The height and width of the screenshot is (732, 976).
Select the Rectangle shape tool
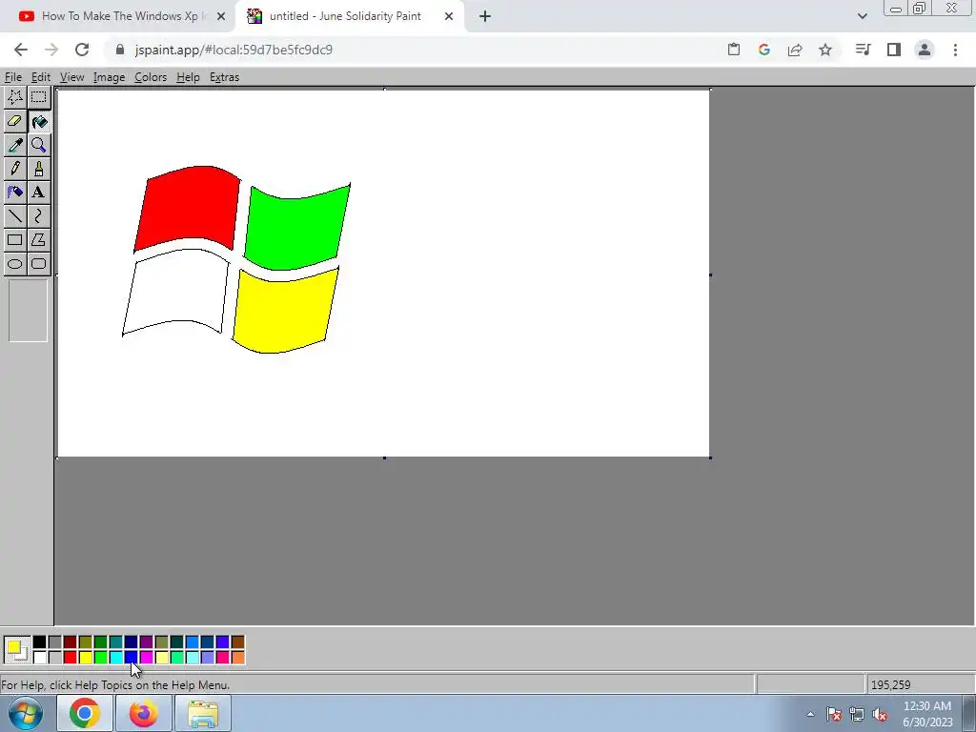[15, 239]
